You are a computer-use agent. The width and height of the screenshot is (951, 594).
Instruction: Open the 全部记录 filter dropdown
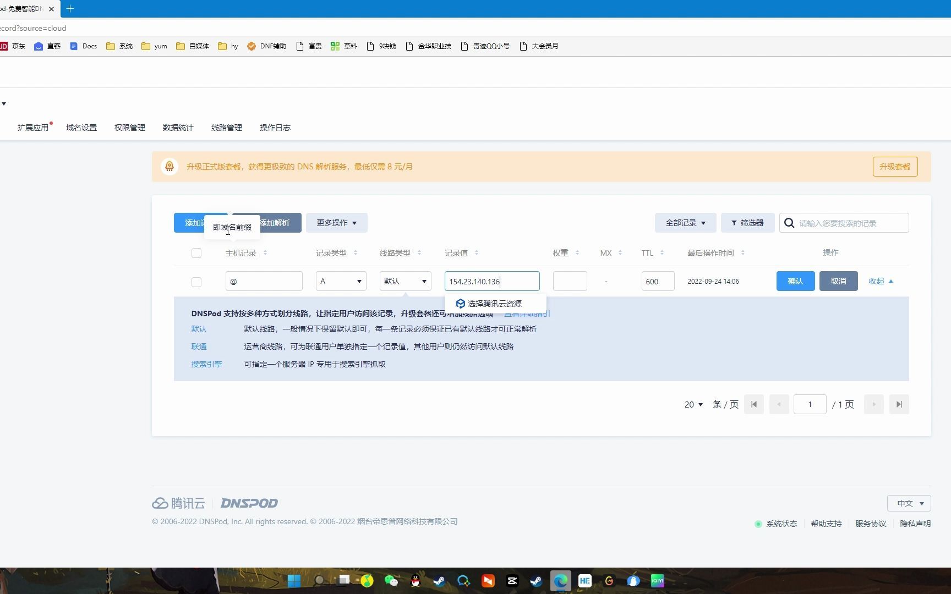[685, 223]
